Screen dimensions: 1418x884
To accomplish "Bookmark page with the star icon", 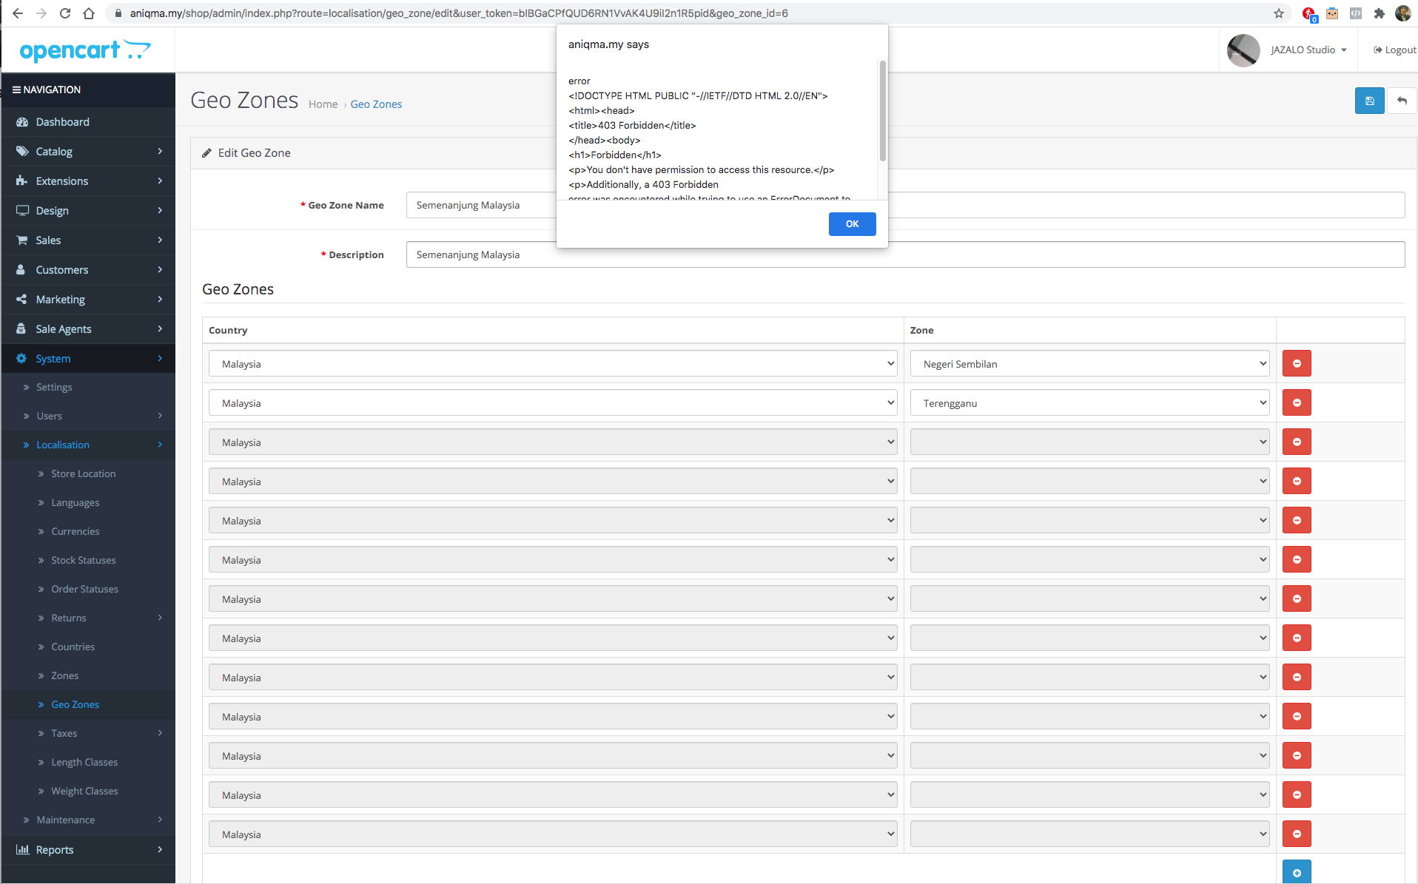I will pyautogui.click(x=1278, y=13).
